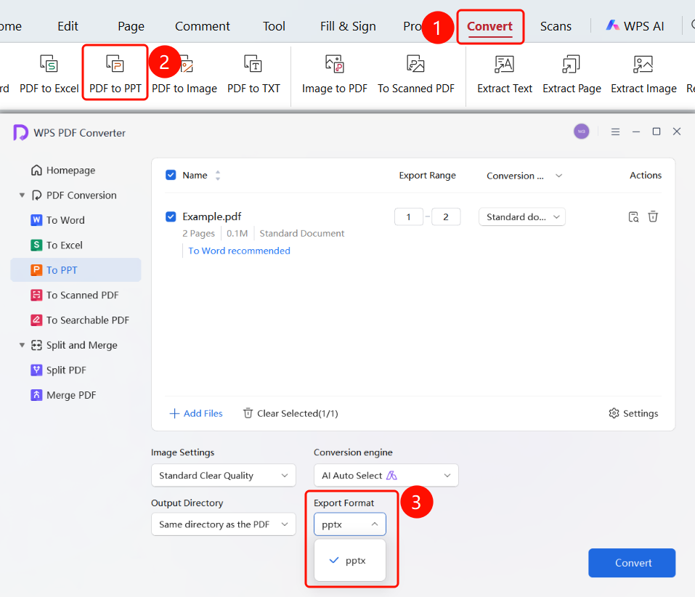Choose PDF to TXT in the ribbon

tap(253, 74)
